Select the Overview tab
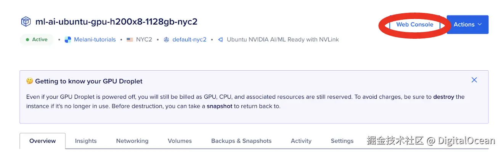 pos(42,141)
